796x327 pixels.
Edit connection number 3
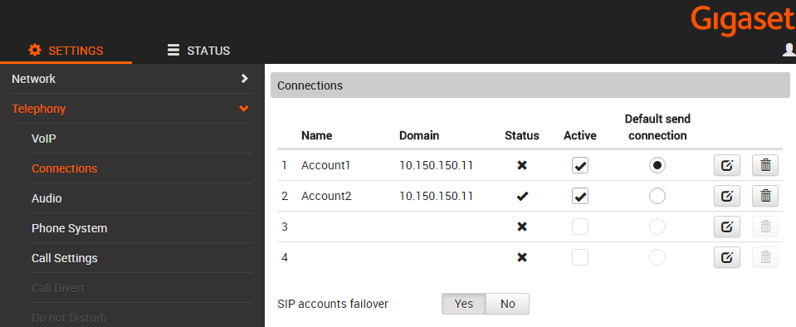pos(726,227)
